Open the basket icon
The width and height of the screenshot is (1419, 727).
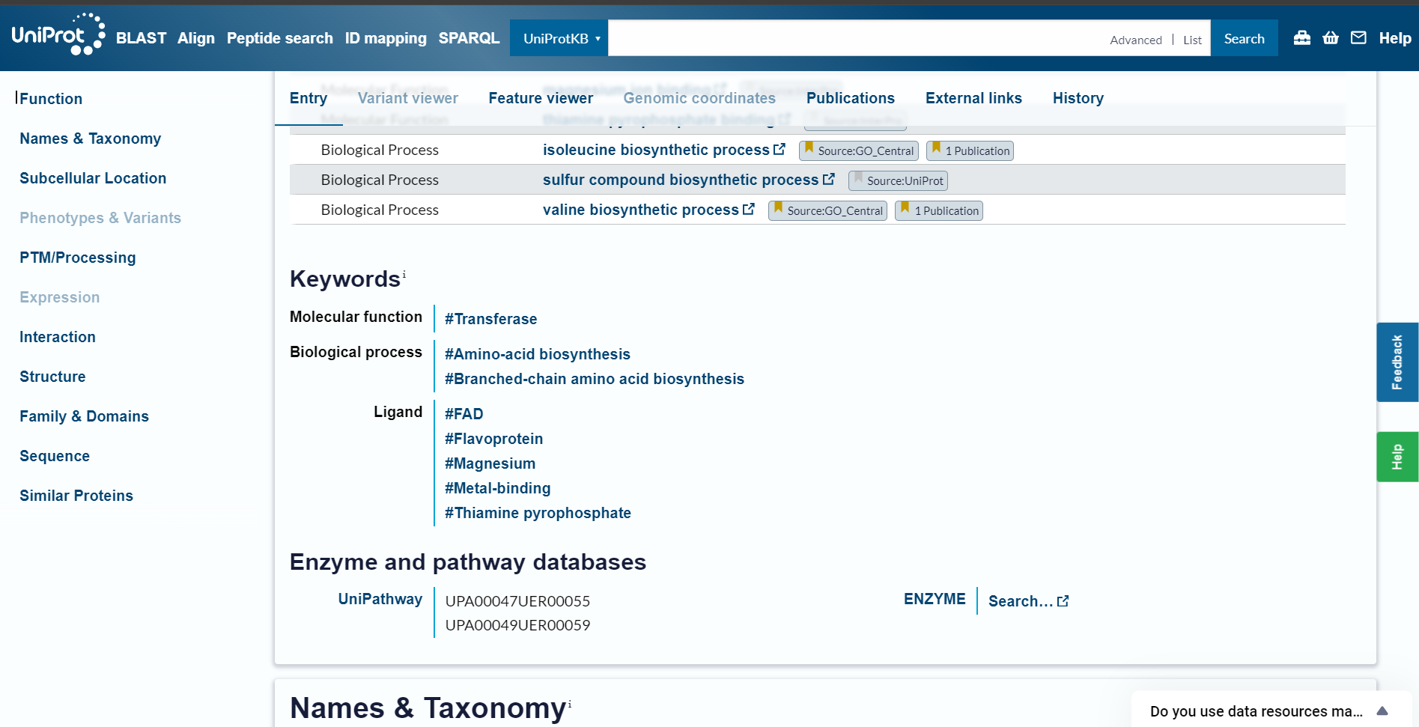[1331, 38]
